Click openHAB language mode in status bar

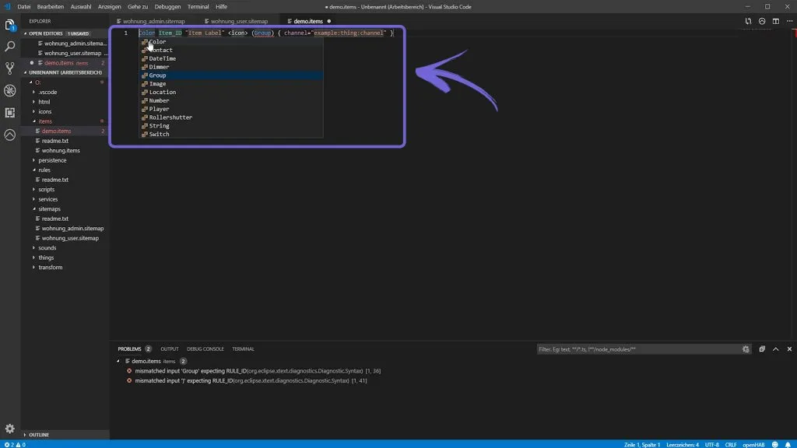(x=753, y=444)
